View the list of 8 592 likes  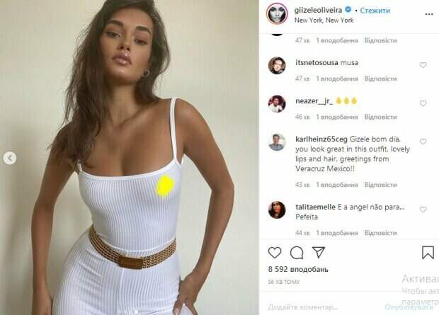point(298,269)
